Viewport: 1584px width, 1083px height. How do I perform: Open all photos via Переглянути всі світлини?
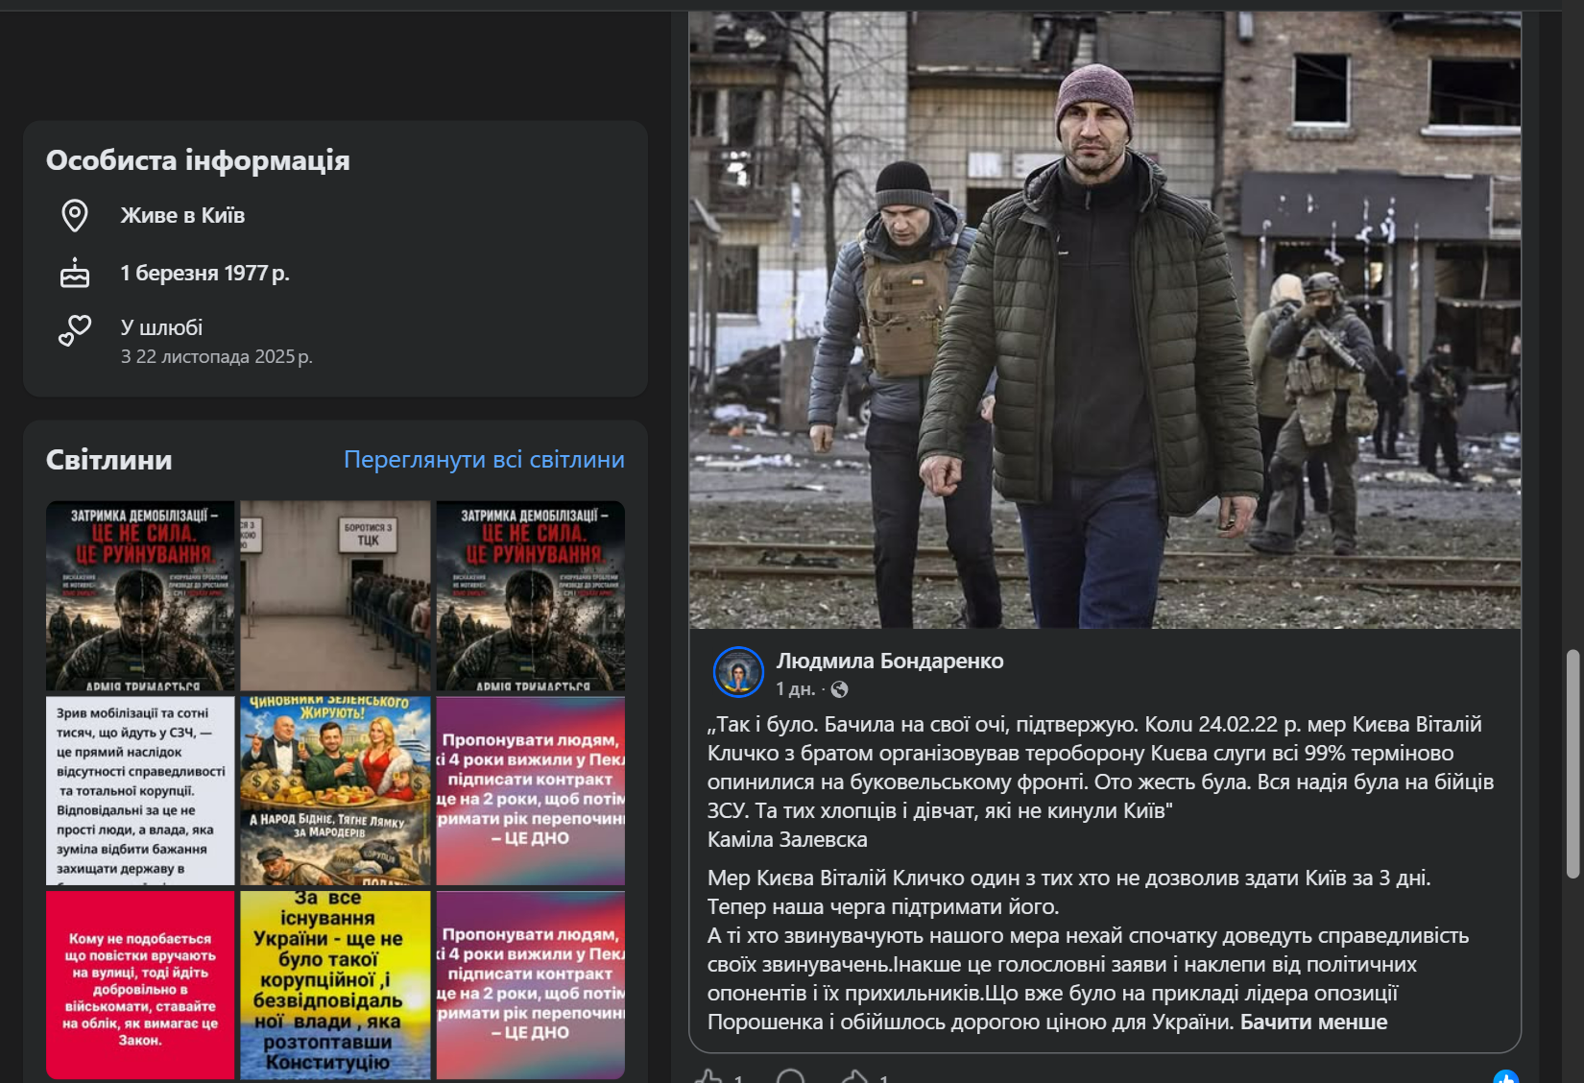click(x=484, y=460)
